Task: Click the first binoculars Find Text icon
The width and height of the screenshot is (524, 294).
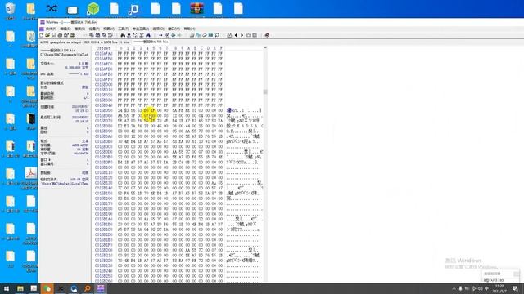Action: point(123,35)
